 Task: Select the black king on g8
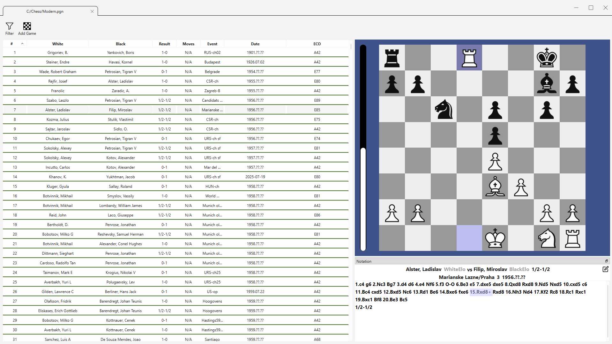pyautogui.click(x=547, y=58)
